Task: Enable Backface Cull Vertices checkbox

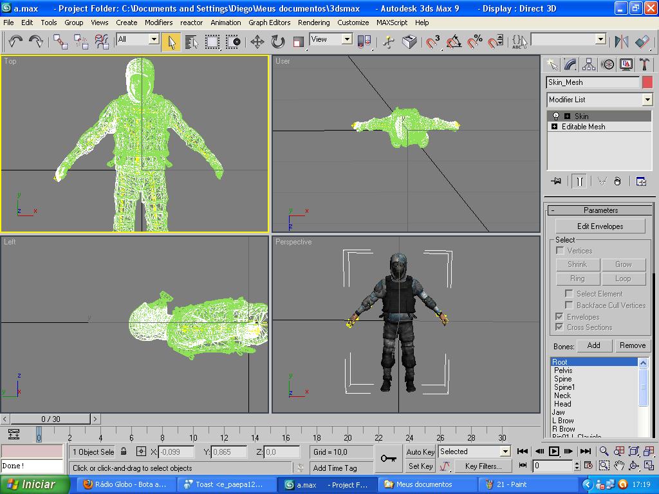Action: coord(569,305)
